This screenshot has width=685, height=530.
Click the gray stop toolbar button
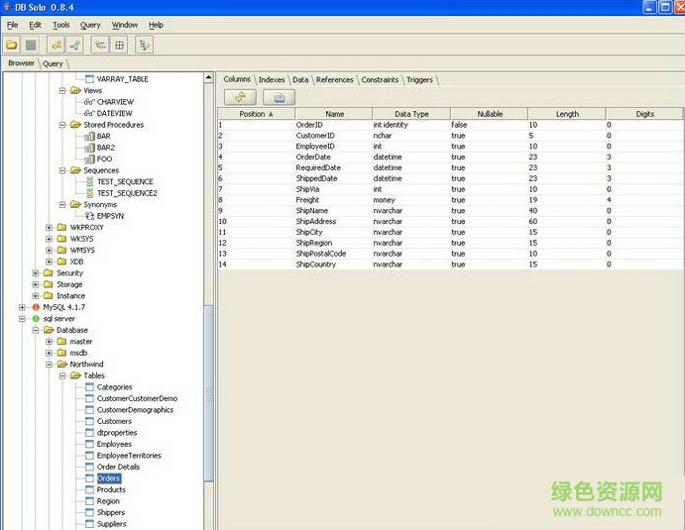point(31,45)
